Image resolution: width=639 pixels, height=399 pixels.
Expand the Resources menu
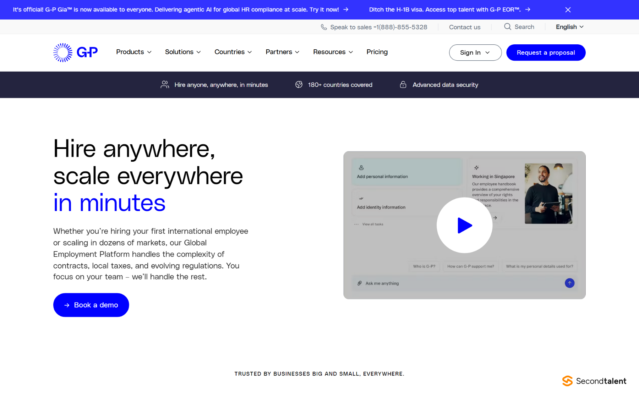333,52
